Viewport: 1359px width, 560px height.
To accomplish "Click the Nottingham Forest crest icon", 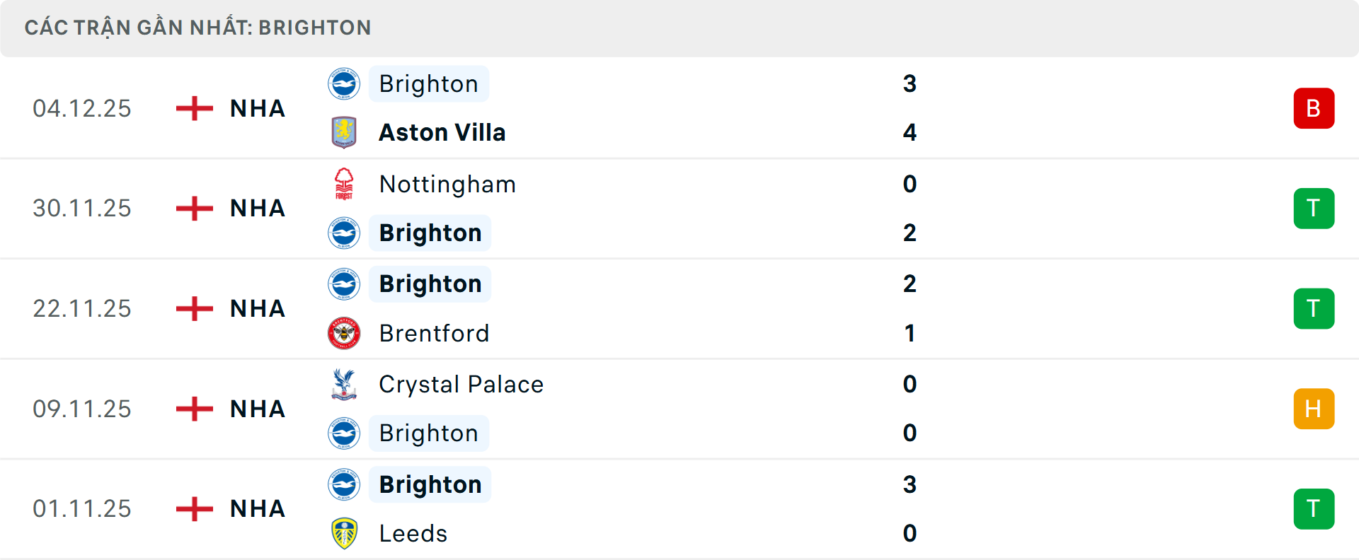I will (345, 184).
